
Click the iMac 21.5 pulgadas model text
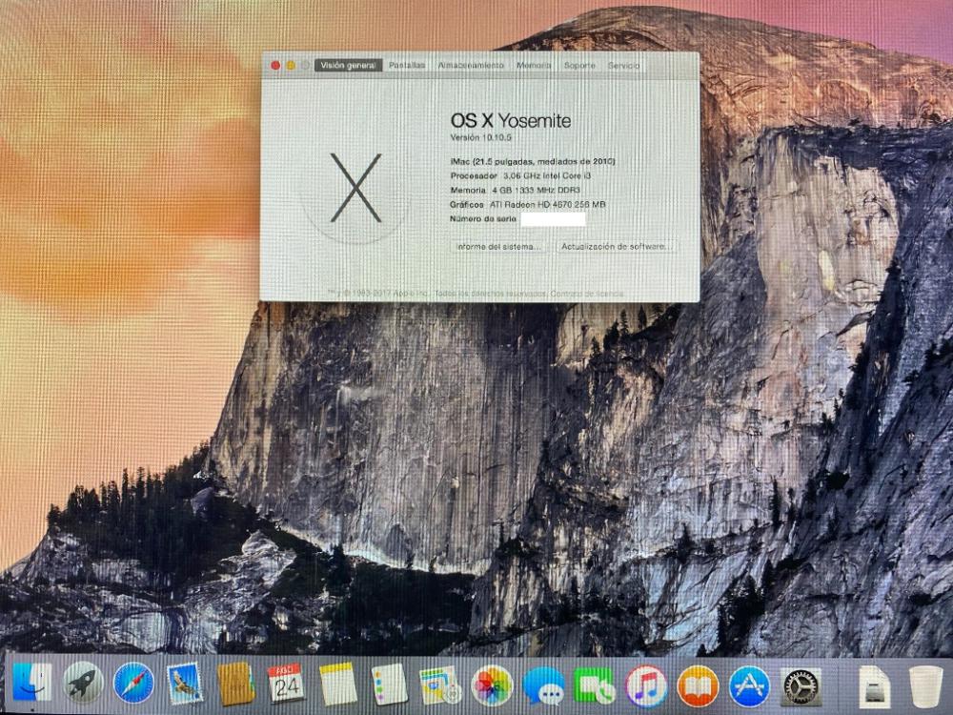point(533,161)
